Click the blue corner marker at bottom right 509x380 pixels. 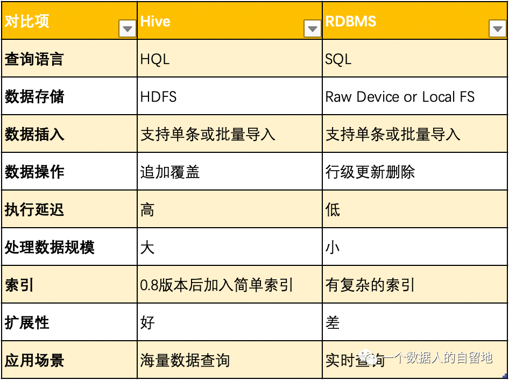(x=505, y=377)
